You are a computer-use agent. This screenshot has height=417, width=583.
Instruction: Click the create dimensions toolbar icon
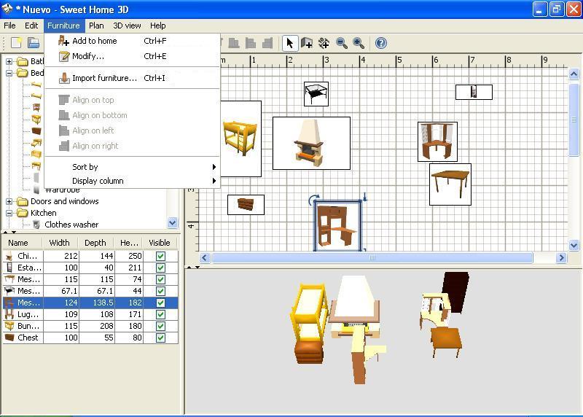tap(324, 43)
